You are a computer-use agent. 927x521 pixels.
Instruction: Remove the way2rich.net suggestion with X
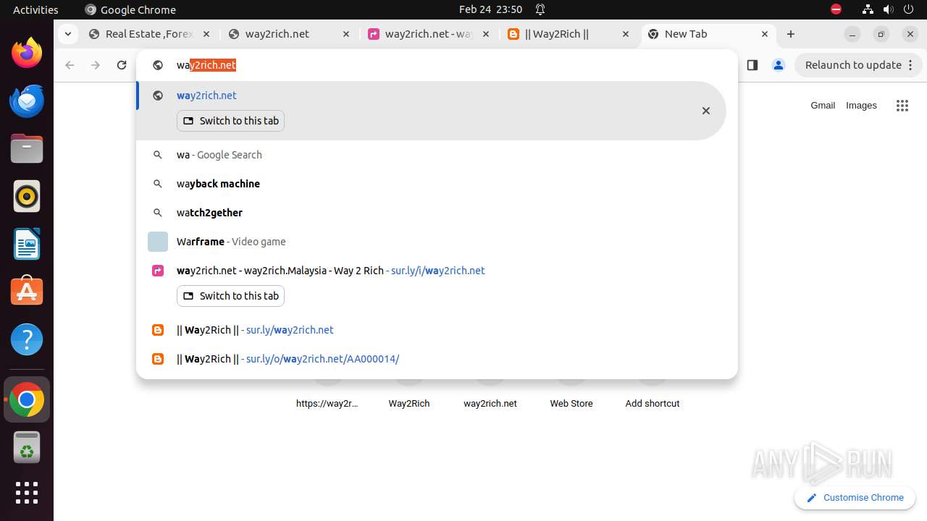pyautogui.click(x=706, y=111)
